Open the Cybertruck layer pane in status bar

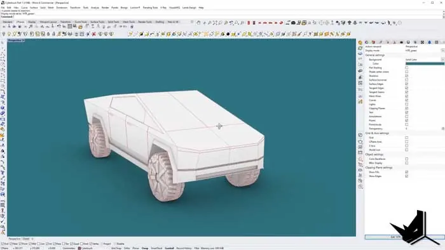(86, 248)
